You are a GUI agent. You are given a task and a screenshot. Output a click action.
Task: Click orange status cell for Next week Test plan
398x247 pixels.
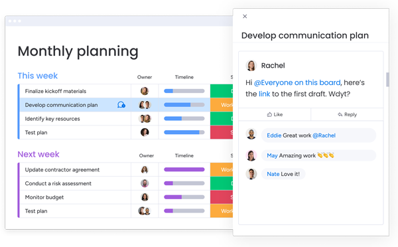pos(222,210)
